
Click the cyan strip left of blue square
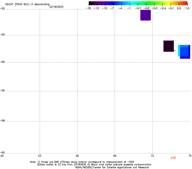pos(179,51)
